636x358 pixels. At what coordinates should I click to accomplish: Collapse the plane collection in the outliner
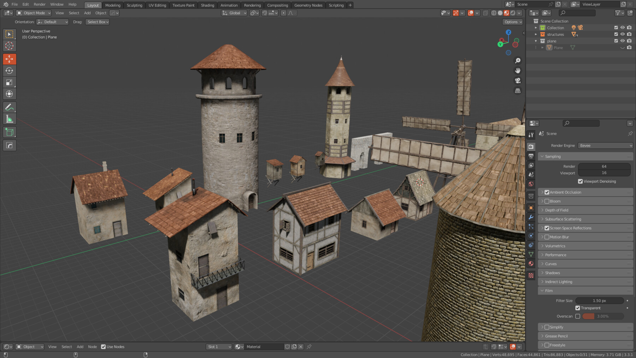point(536,41)
